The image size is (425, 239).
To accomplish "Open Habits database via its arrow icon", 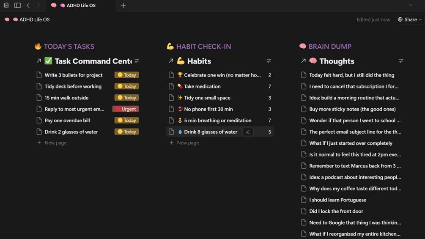I will tap(171, 61).
